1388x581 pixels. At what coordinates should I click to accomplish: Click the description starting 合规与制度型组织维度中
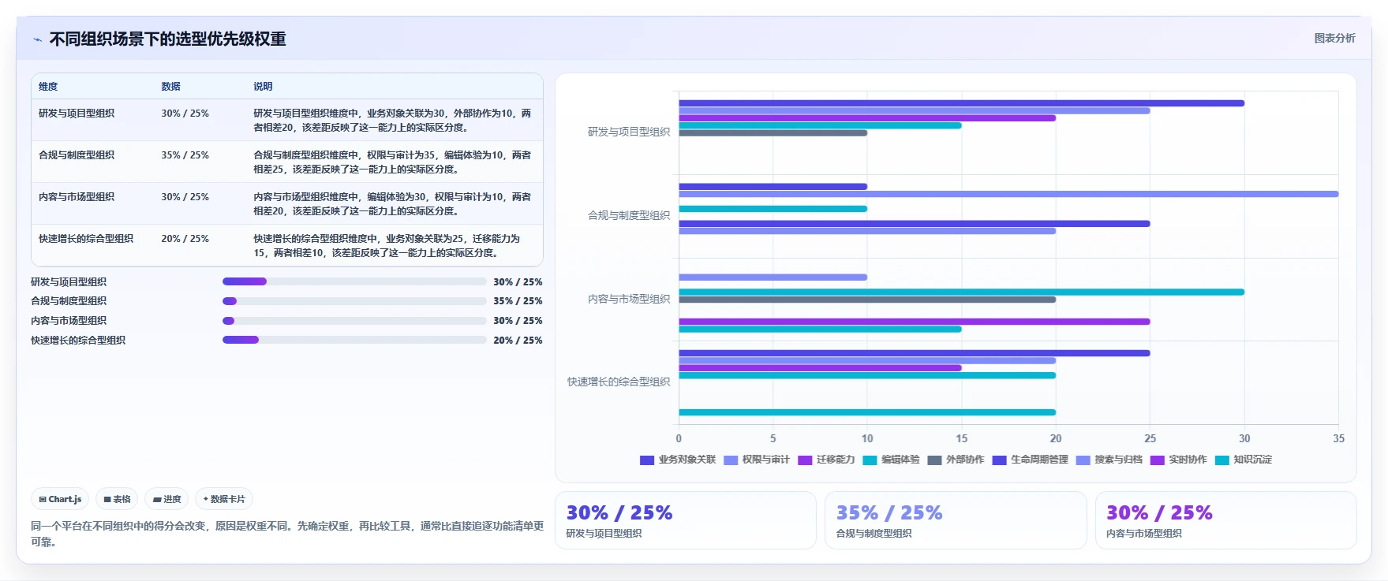[392, 162]
